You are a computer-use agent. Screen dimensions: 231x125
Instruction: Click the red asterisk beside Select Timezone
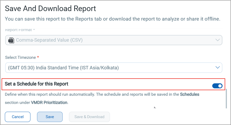point(38,57)
